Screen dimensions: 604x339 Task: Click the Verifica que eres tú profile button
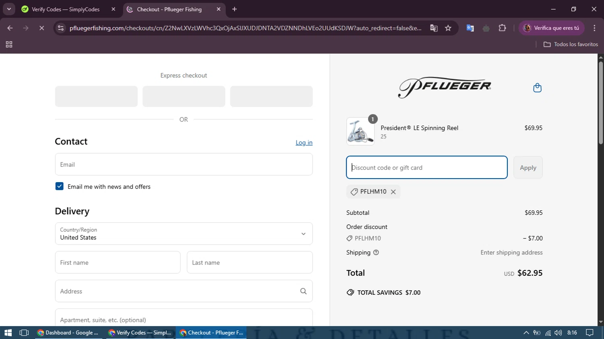point(551,28)
